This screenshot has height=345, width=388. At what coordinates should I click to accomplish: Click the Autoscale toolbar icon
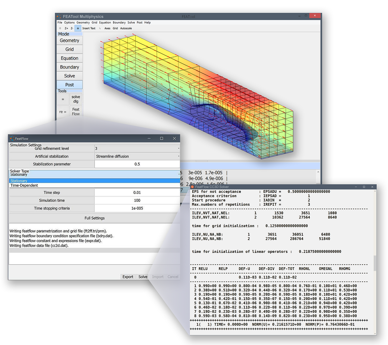coord(126,28)
